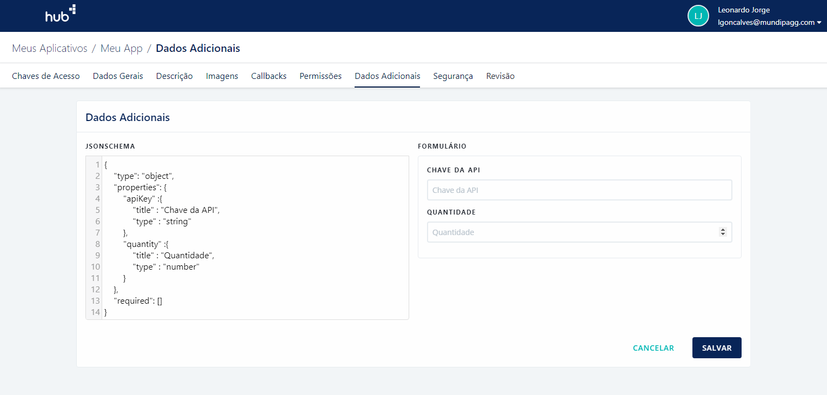Click line number 14 in editor gutter
This screenshot has width=827, height=395.
96,312
